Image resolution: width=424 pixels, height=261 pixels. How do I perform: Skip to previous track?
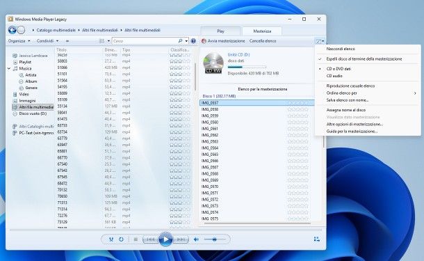tap(151, 239)
